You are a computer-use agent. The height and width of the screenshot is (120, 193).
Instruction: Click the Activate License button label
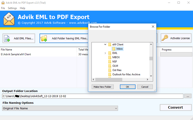[180, 38]
